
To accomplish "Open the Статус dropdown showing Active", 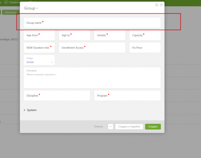I will coord(39,60).
